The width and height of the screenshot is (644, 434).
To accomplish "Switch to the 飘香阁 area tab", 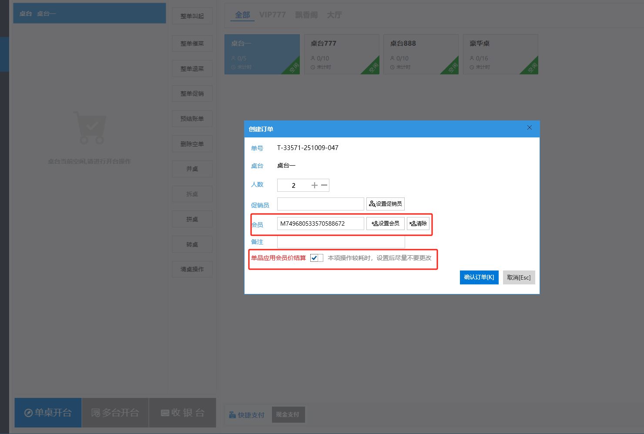I will coord(306,15).
